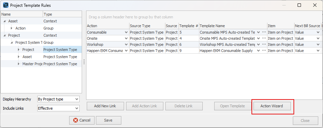Sort grid by Action column header
This screenshot has height=128, width=323.
[x=108, y=26]
